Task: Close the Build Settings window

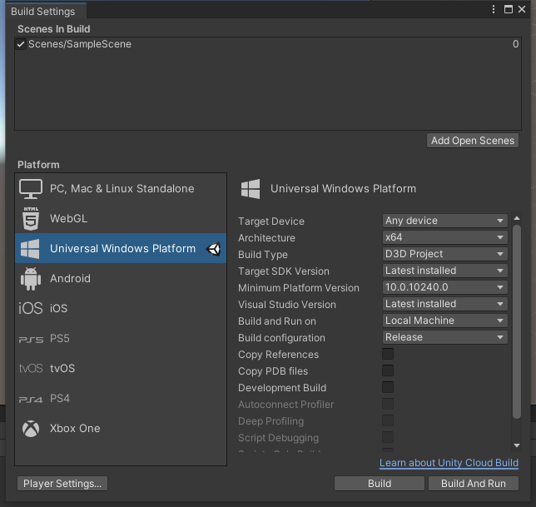Action: [x=522, y=9]
